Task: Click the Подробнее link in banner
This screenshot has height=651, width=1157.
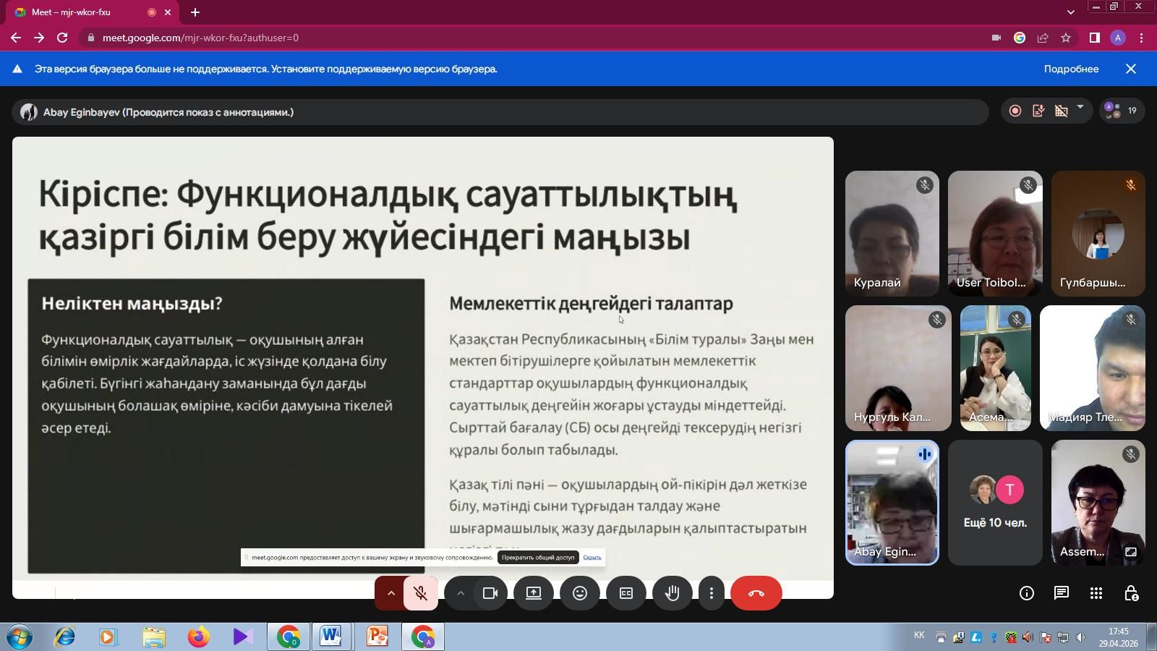Action: tap(1071, 69)
